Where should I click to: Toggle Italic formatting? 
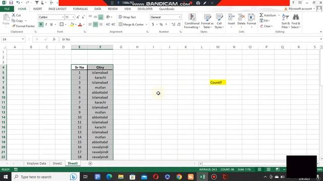pyautogui.click(x=46, y=25)
